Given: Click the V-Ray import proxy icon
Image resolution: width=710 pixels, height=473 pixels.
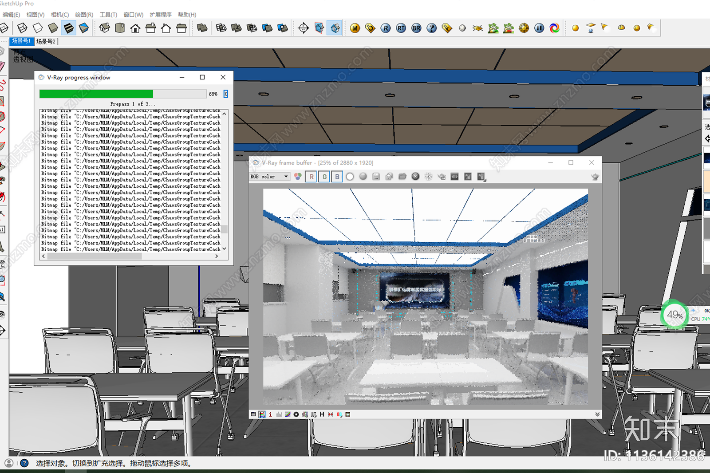Looking at the screenshot, I should click(509, 28).
